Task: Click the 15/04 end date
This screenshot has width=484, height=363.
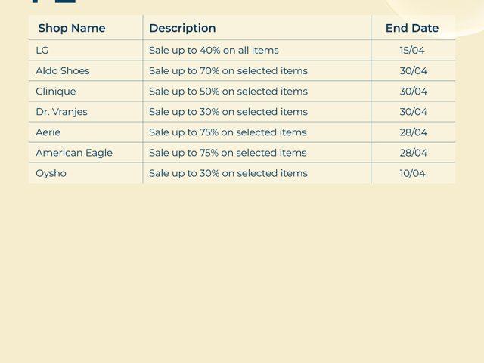Action: pyautogui.click(x=413, y=51)
